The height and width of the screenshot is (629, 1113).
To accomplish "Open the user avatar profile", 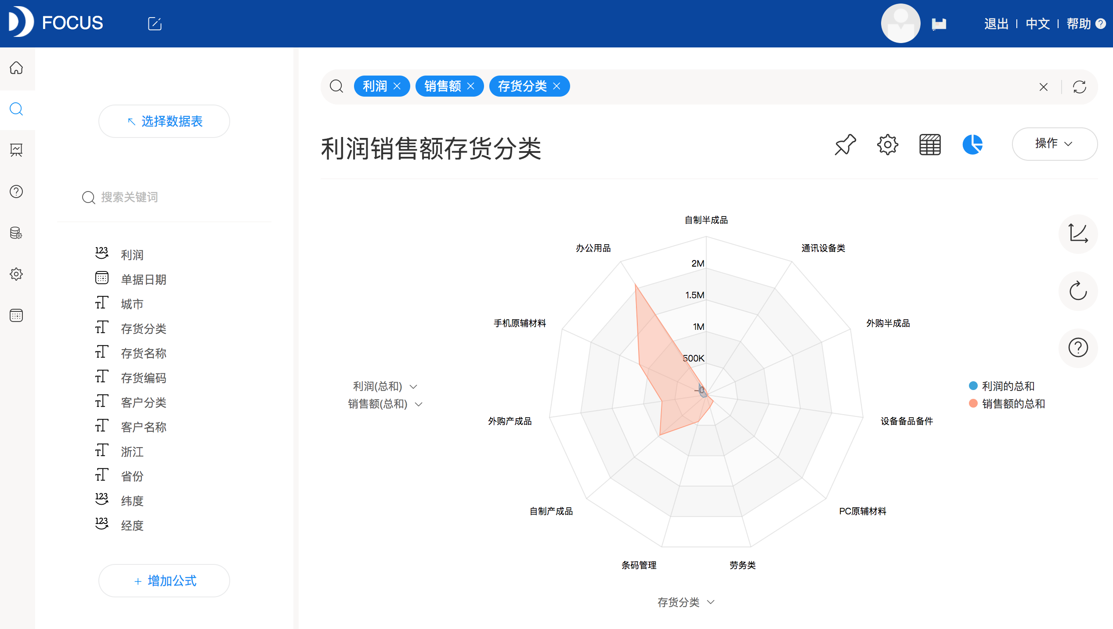I will click(x=900, y=23).
